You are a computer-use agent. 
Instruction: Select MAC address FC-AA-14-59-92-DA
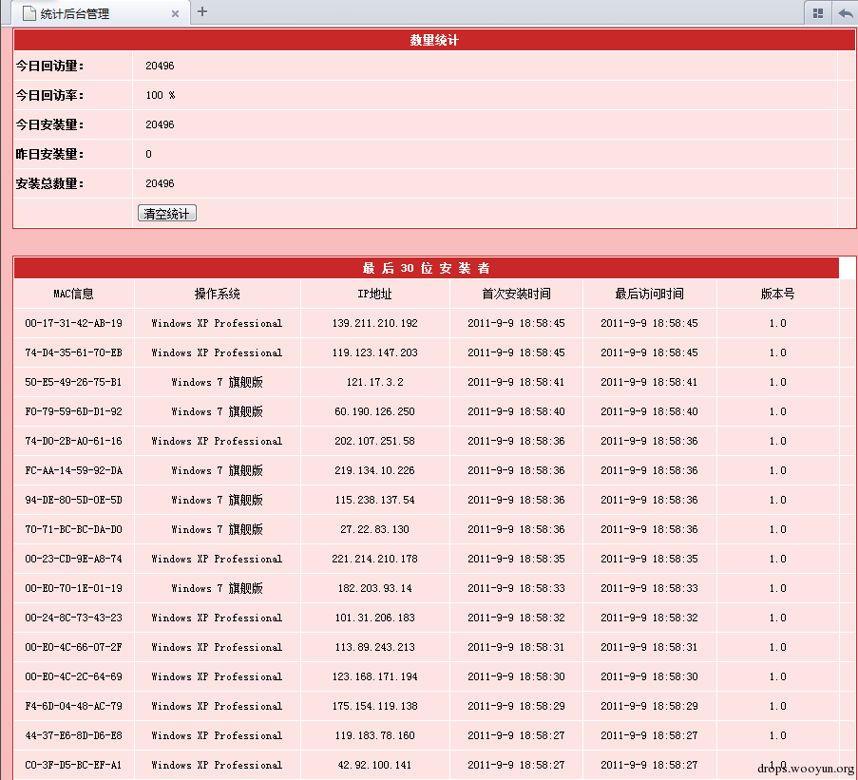pyautogui.click(x=74, y=471)
